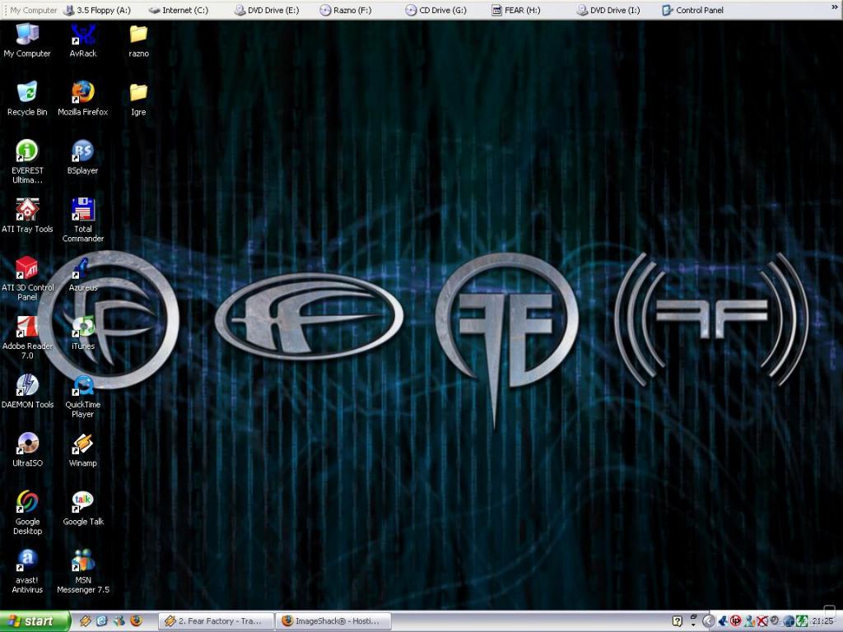Open the Start menu
This screenshot has width=843, height=632.
[x=35, y=621]
